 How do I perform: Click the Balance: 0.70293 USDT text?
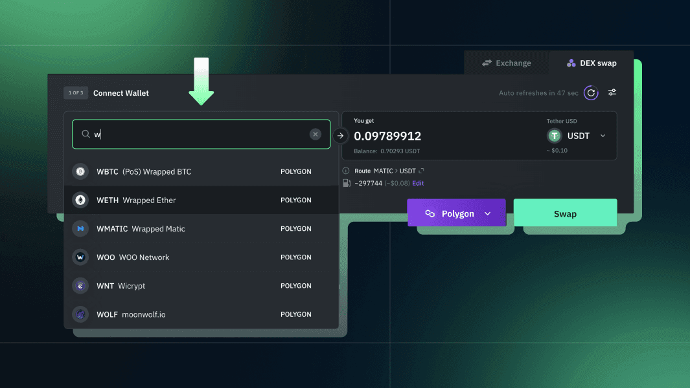point(387,151)
